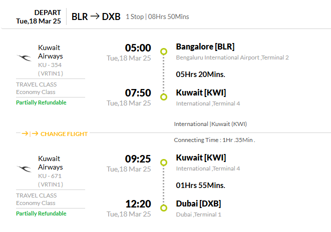This screenshot has width=331, height=232.
Task: Click the DEPART Tue,18 Mar 25 header
Action: pyautogui.click(x=39, y=17)
